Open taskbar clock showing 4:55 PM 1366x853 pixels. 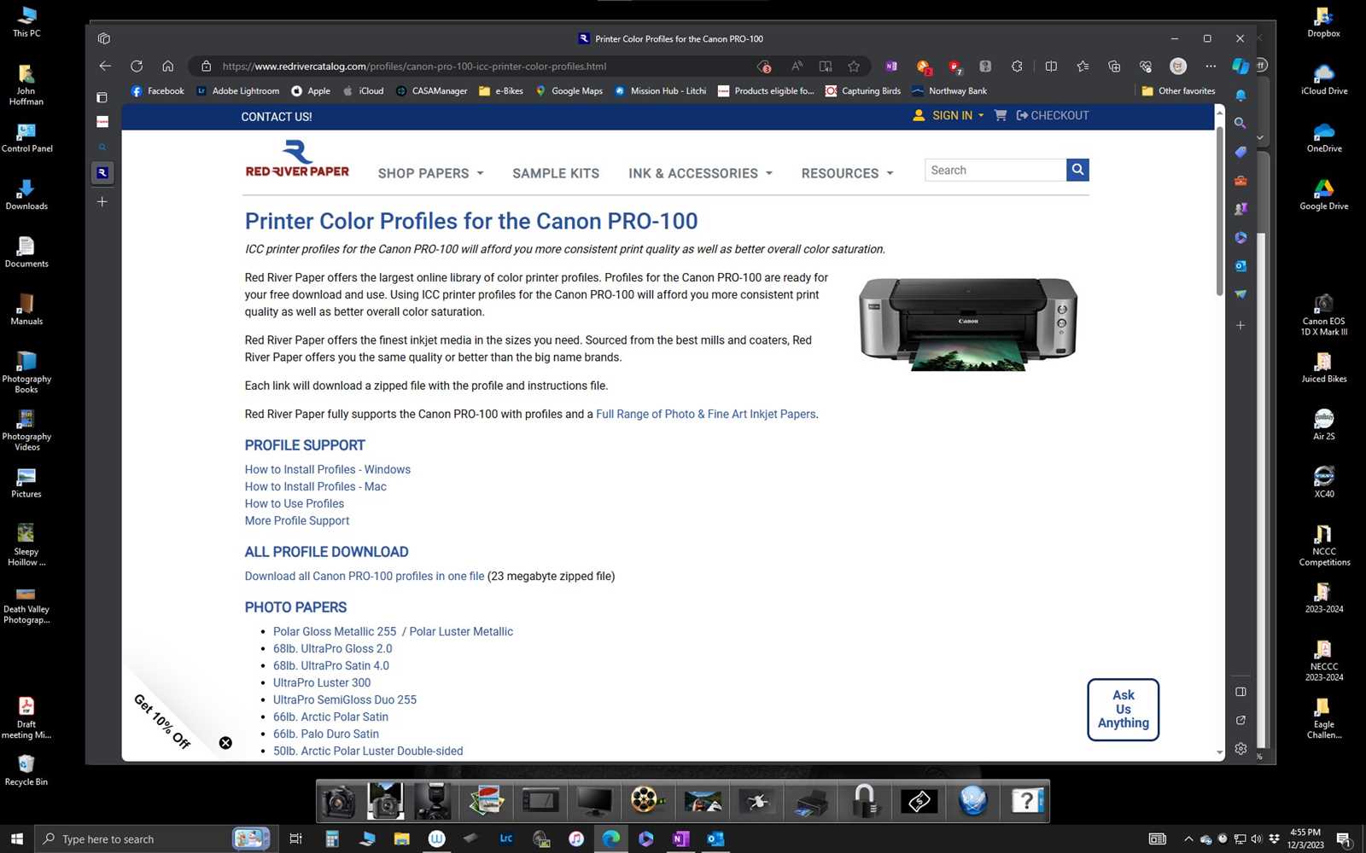coord(1305,838)
